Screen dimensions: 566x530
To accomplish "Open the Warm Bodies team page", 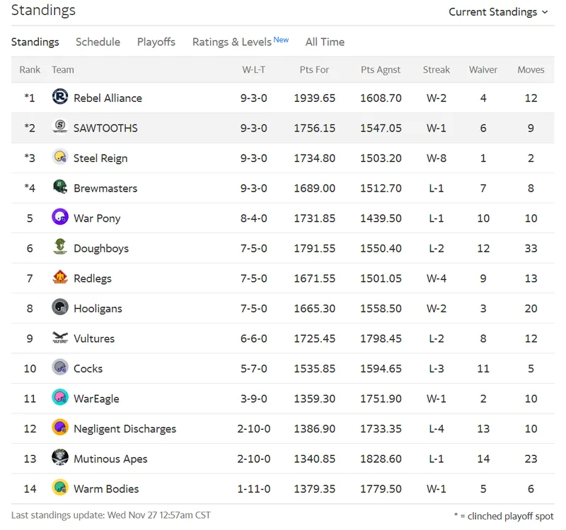I will tap(106, 488).
